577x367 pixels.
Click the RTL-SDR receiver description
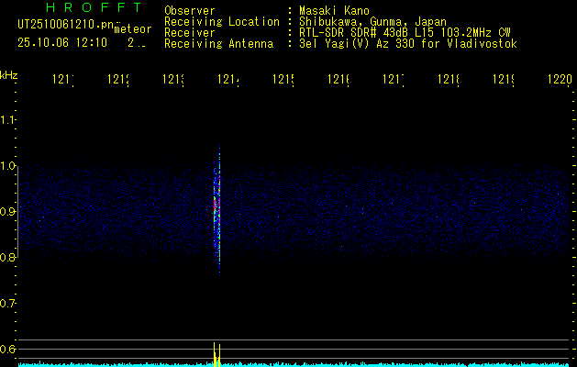[x=404, y=32]
